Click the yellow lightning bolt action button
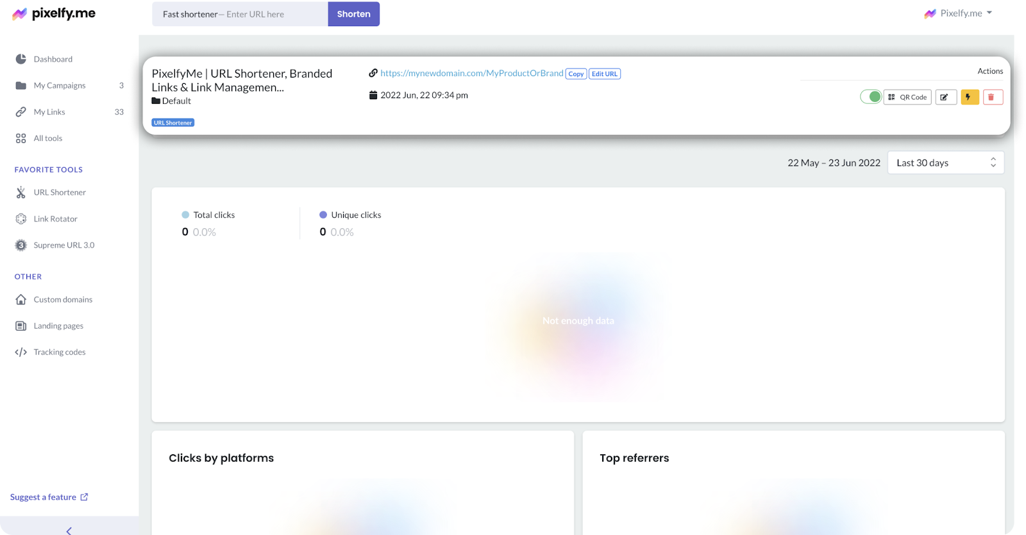1026x535 pixels. 970,97
